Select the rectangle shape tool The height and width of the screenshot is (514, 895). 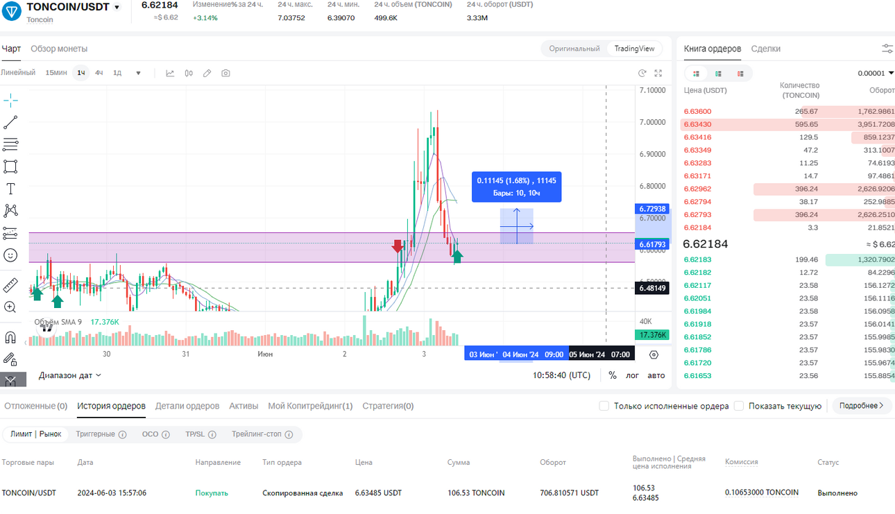coord(10,166)
